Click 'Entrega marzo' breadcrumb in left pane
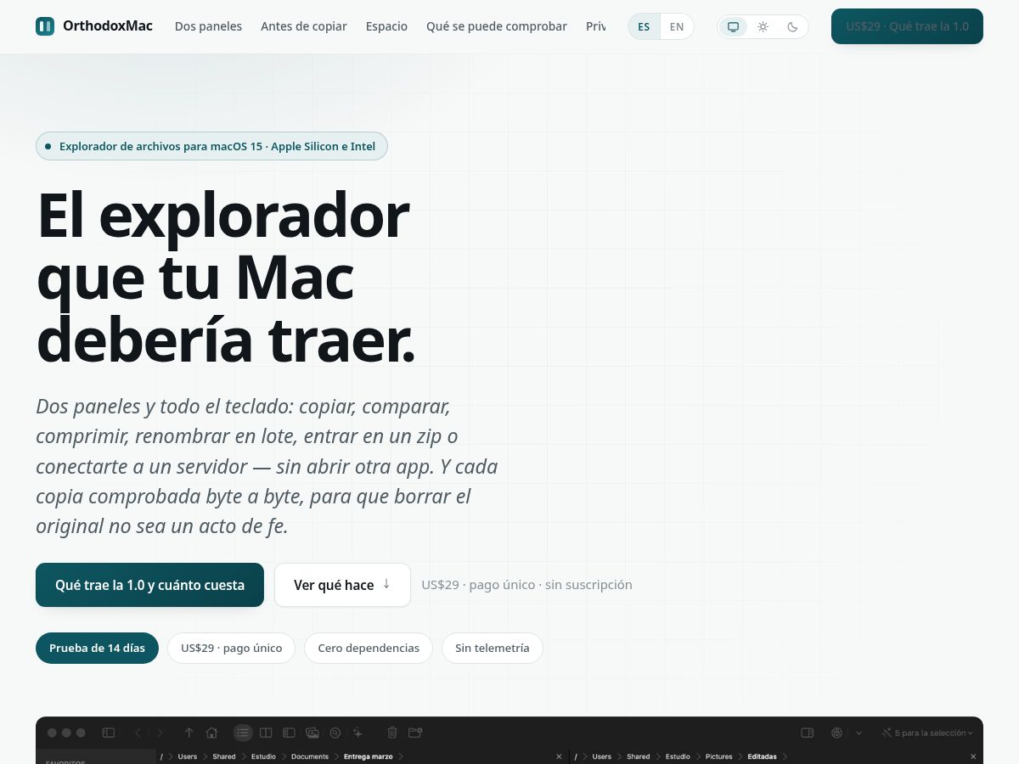 (368, 756)
